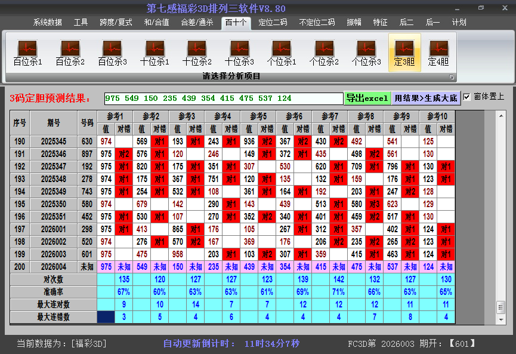Screen dimensions: 516x354
Task: Click the 用结果>生成大底 button
Action: pos(425,97)
